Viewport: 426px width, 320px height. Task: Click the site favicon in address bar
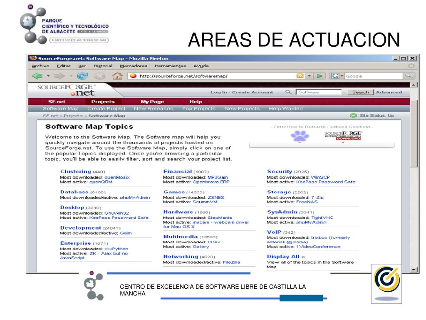[x=133, y=76]
